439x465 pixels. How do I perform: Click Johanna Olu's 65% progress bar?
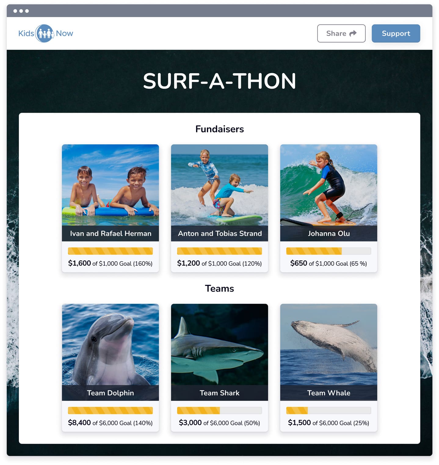[328, 251]
